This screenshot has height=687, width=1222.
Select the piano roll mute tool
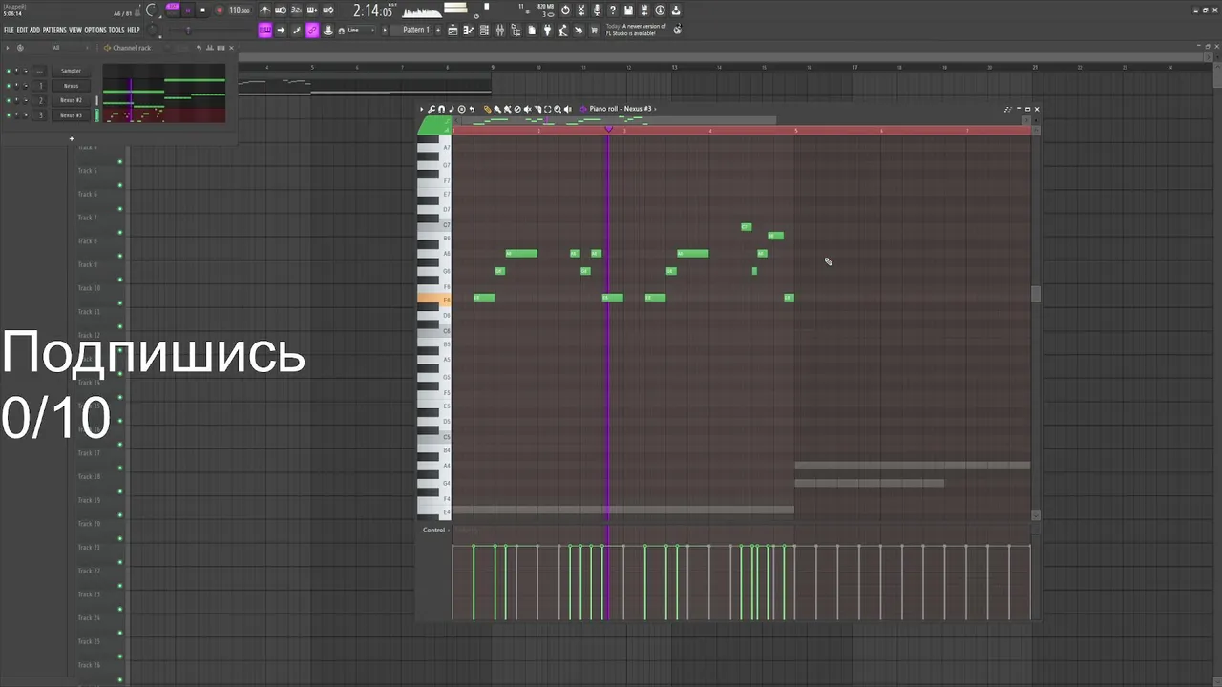click(x=527, y=109)
